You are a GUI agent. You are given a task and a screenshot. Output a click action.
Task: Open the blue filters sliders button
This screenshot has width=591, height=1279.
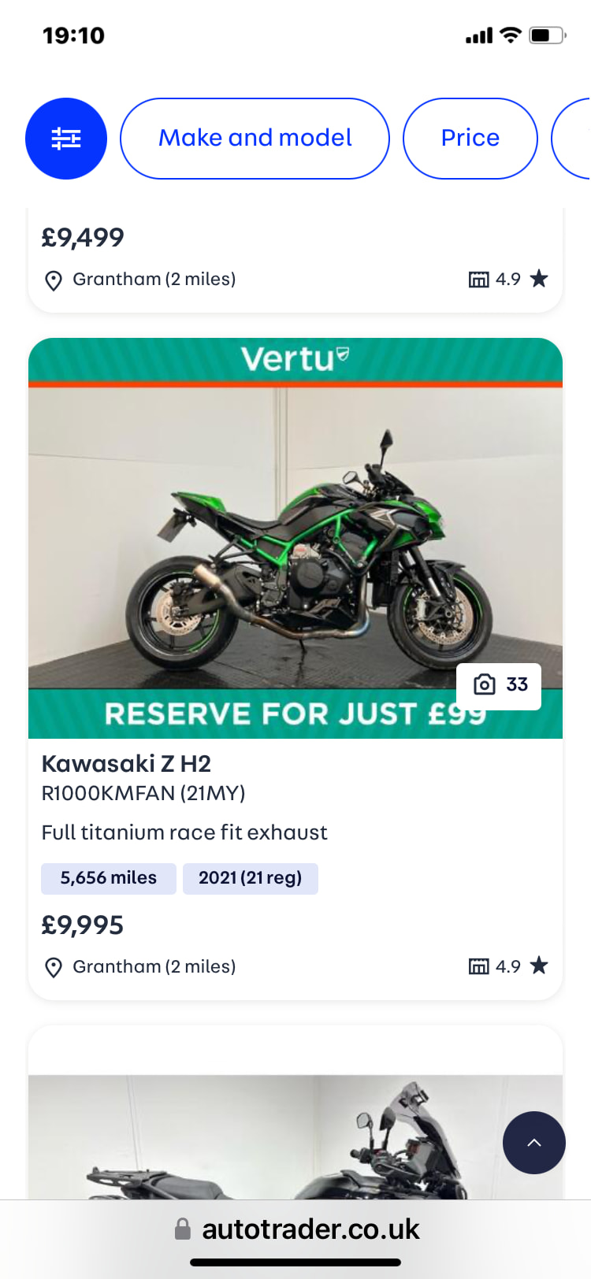point(66,139)
